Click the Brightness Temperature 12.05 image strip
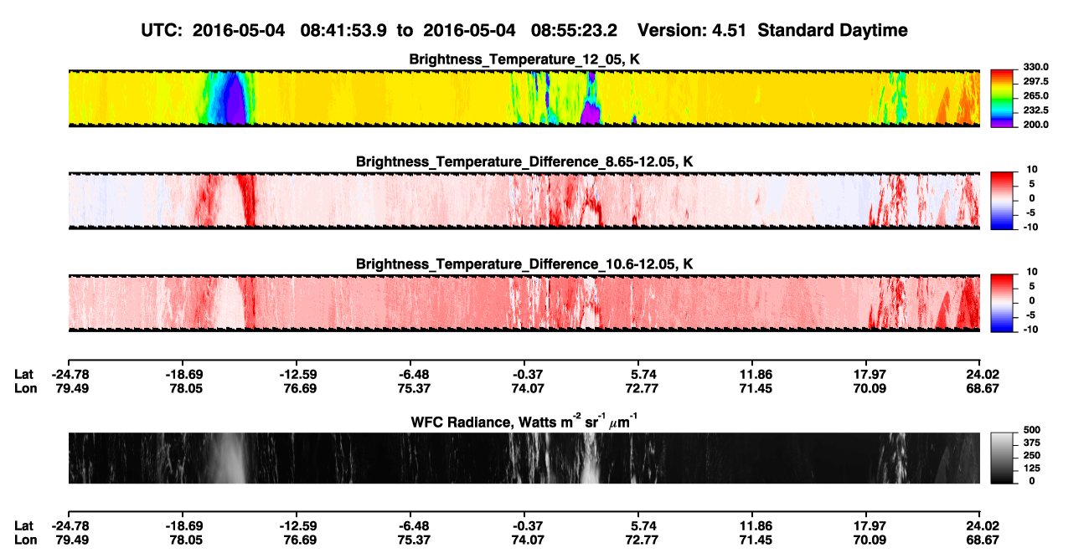The image size is (1089, 558). tap(524, 98)
